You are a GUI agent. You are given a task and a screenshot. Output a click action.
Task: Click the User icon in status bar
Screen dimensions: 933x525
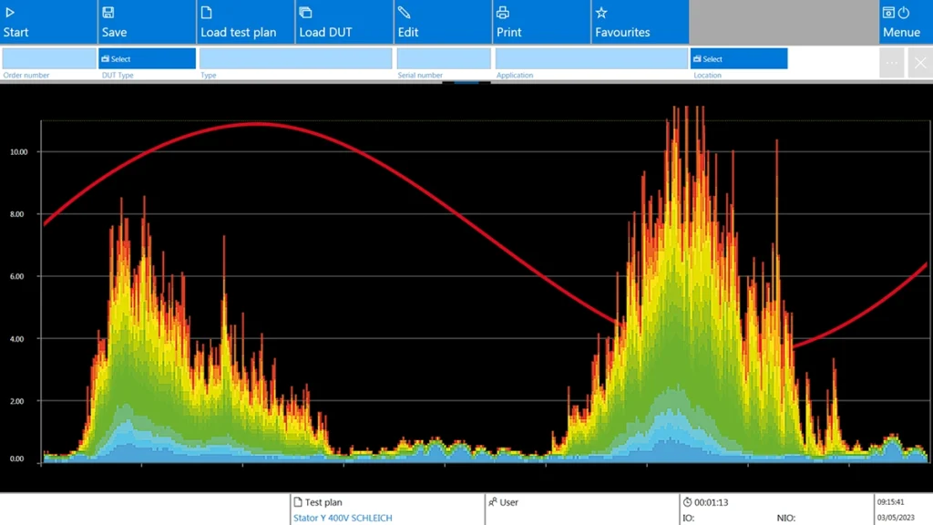[x=493, y=502]
